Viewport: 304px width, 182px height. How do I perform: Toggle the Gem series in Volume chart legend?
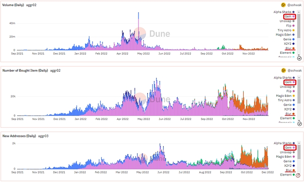(289, 16)
